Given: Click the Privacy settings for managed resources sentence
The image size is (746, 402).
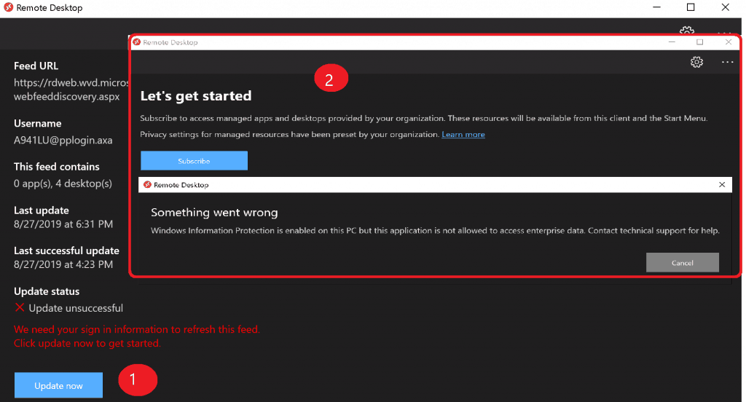Looking at the screenshot, I should point(289,135).
